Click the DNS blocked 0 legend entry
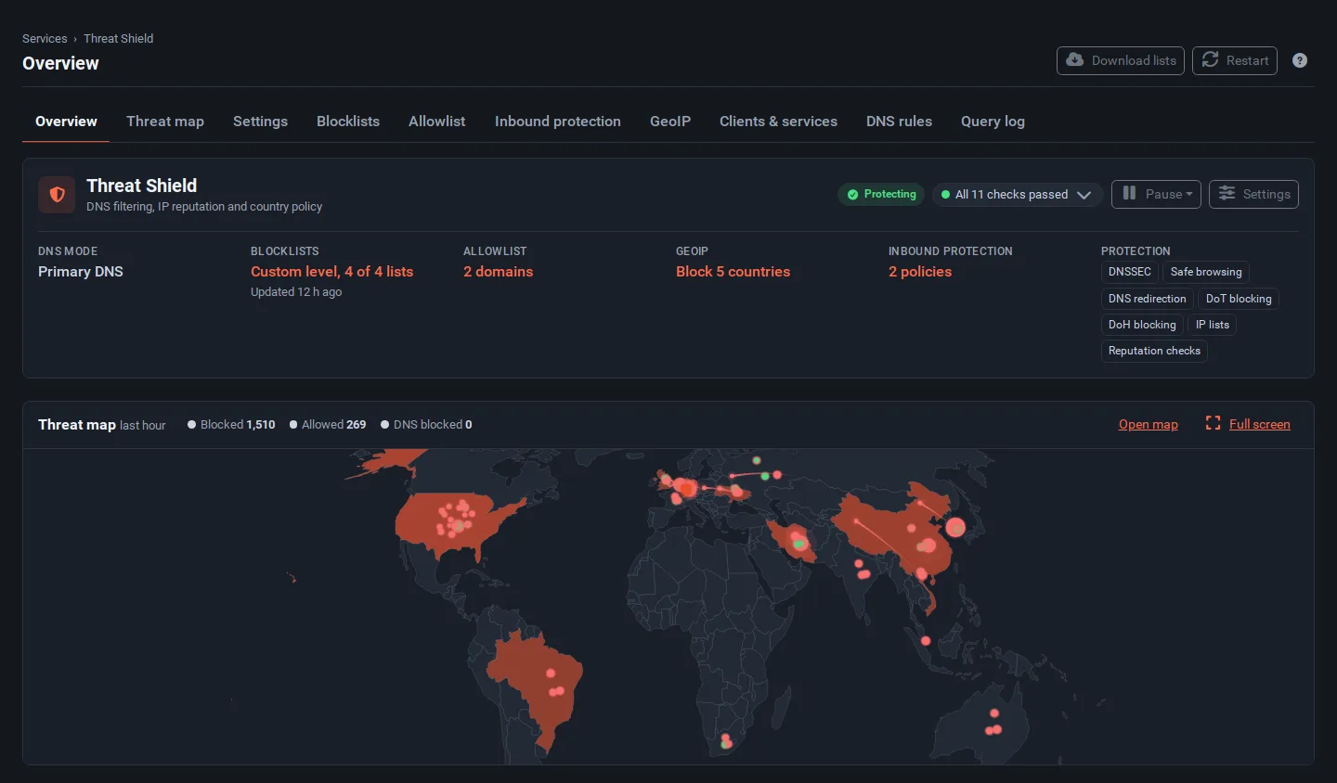1337x783 pixels. [426, 424]
